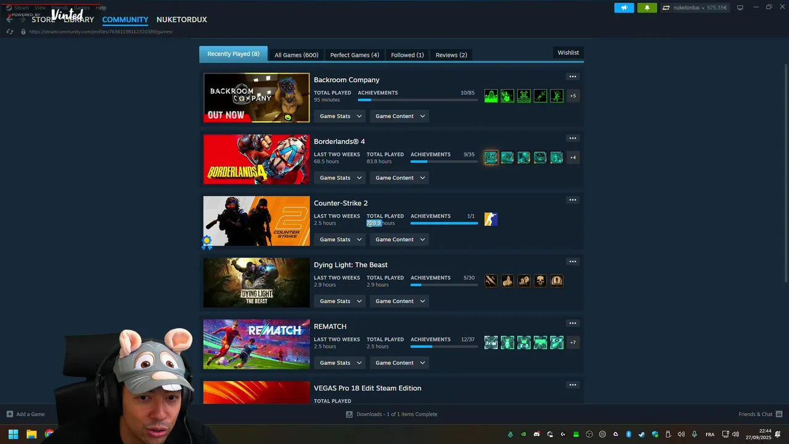Open the more-options menu for REMATCH
789x444 pixels.
[x=573, y=323]
